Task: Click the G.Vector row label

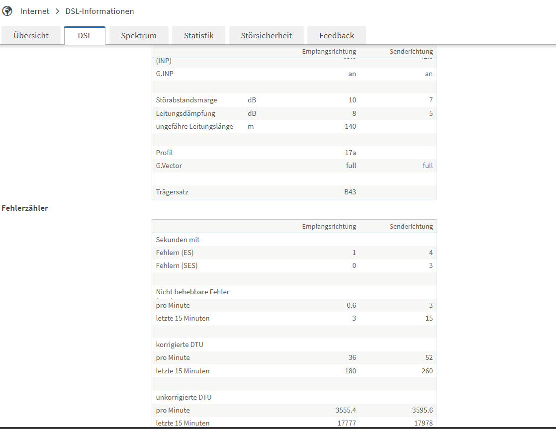Action: (x=169, y=166)
